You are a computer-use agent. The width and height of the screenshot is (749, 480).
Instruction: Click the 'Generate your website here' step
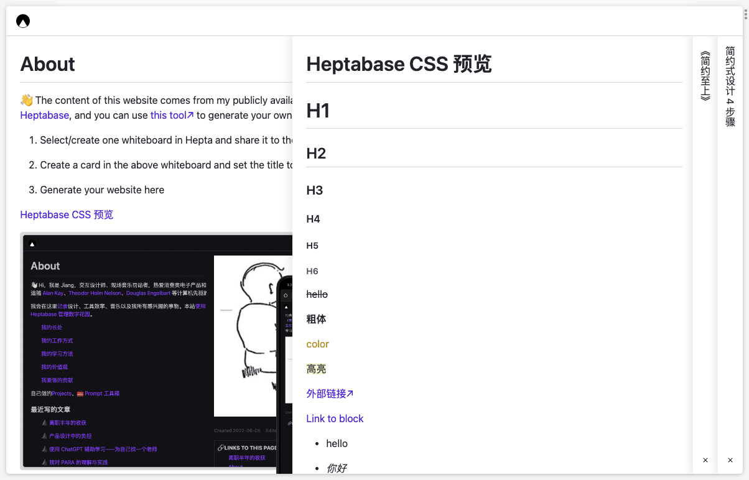102,190
